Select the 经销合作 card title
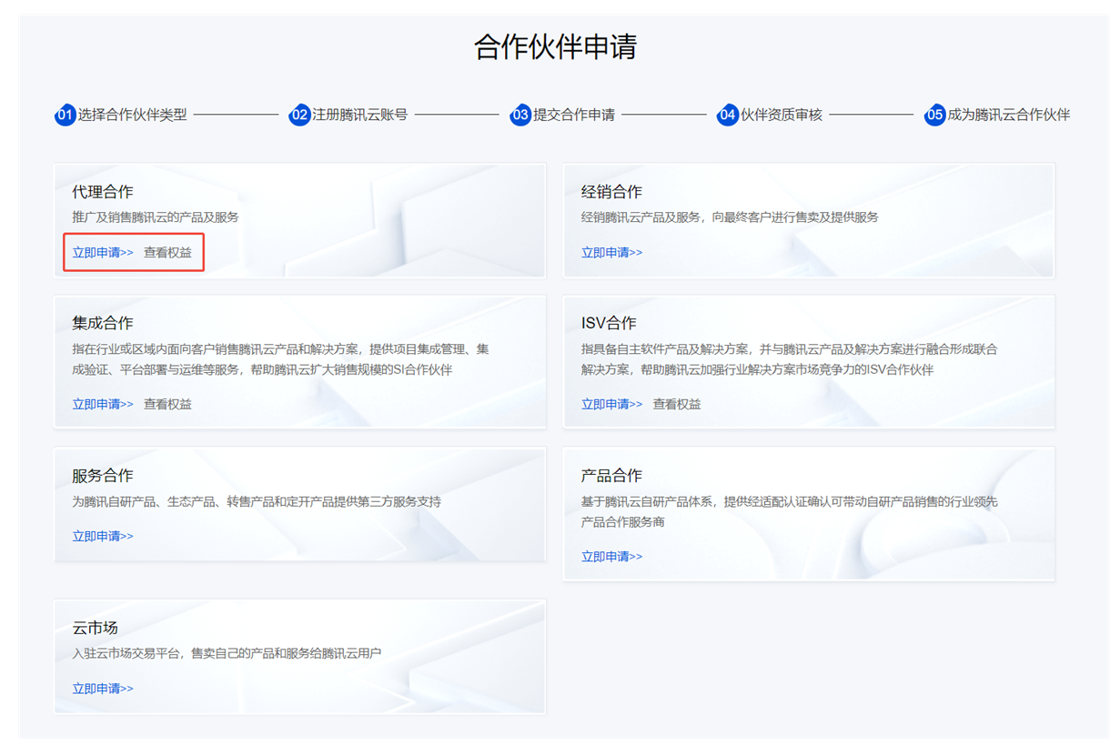The image size is (1120, 756). click(611, 192)
